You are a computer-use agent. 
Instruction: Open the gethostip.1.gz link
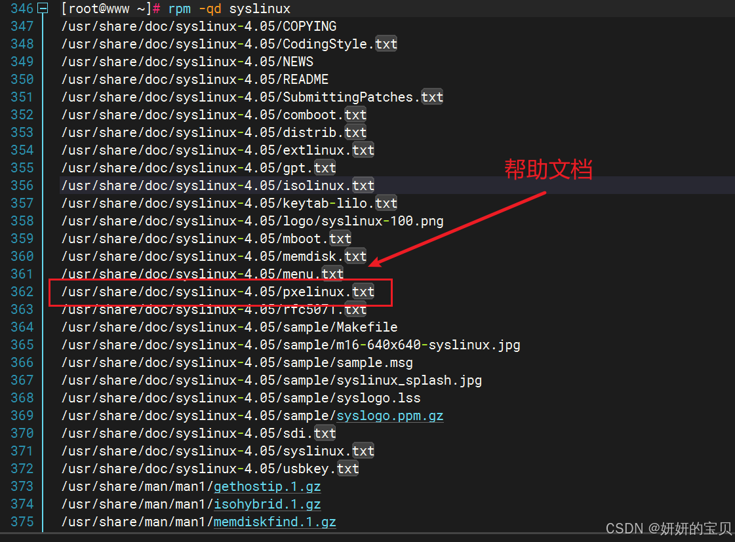pyautogui.click(x=268, y=486)
